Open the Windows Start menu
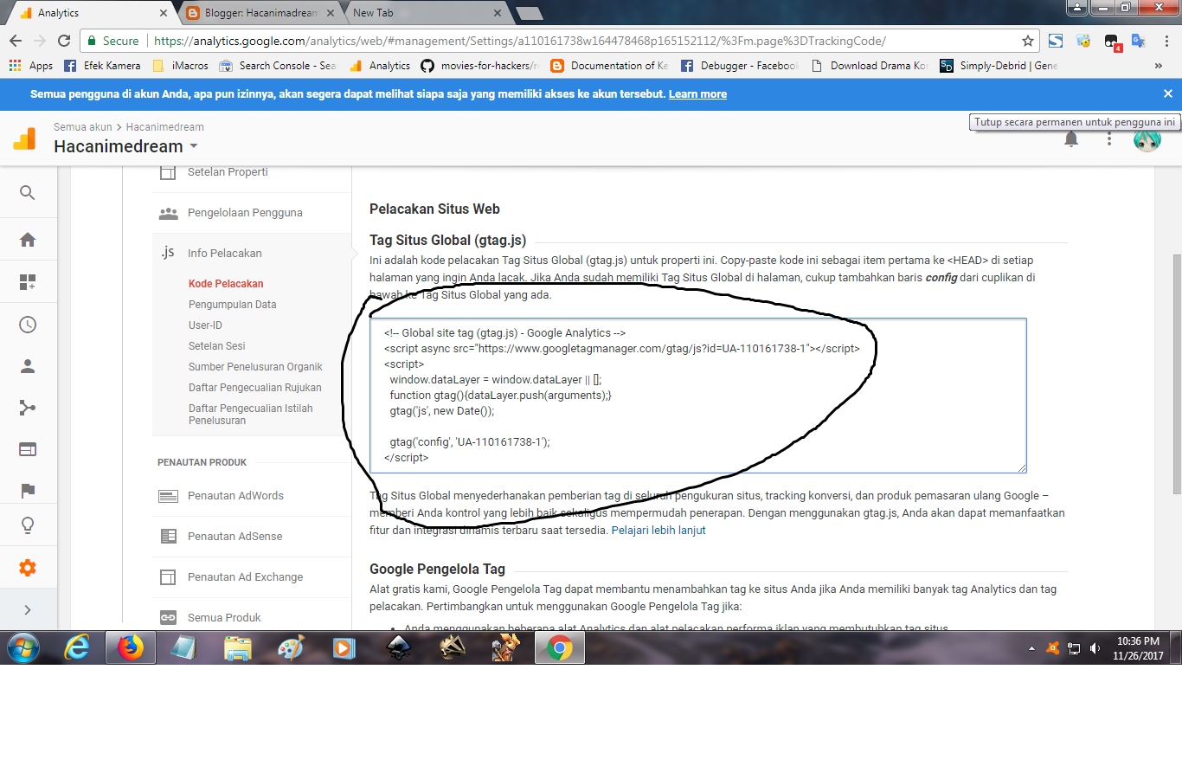The height and width of the screenshot is (779, 1182). (x=23, y=647)
